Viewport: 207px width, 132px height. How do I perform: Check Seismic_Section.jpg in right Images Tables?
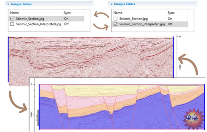point(115,19)
